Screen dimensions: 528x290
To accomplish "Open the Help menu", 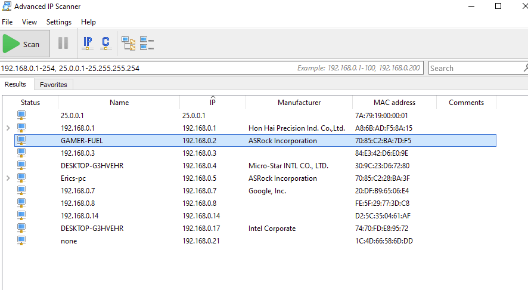I will click(88, 22).
